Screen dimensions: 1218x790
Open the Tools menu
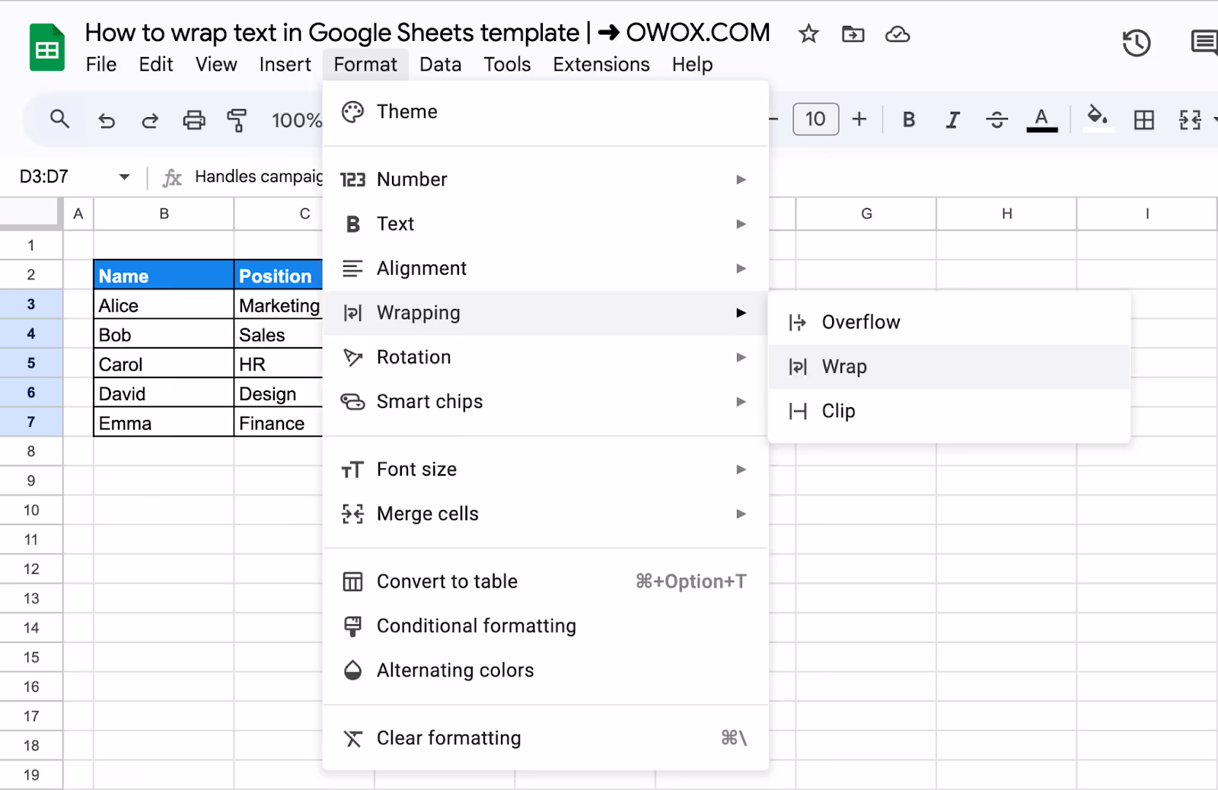(x=507, y=65)
